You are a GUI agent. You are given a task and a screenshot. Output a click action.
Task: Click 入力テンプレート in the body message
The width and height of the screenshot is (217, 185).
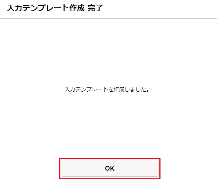[86, 89]
